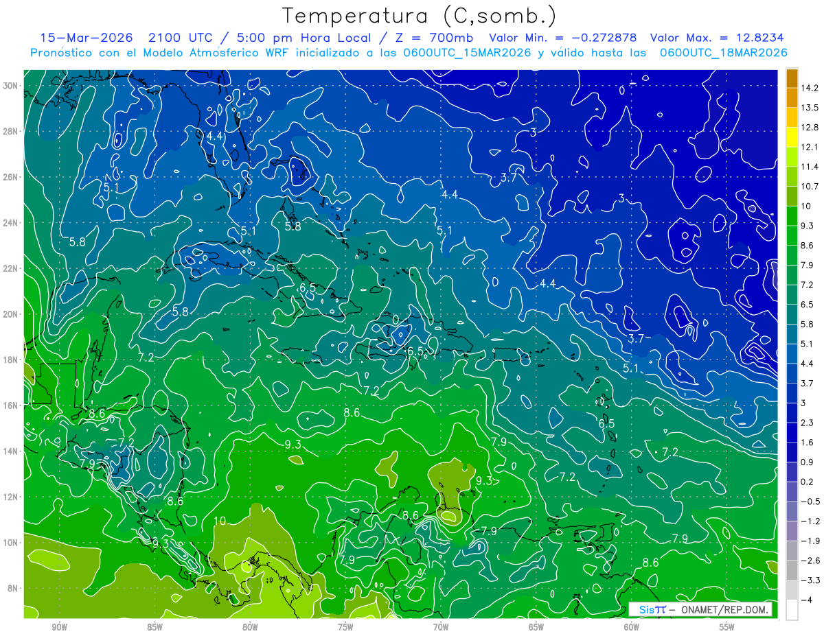The image size is (824, 636).
Task: Click the color bar label -0.5
Action: tap(810, 502)
